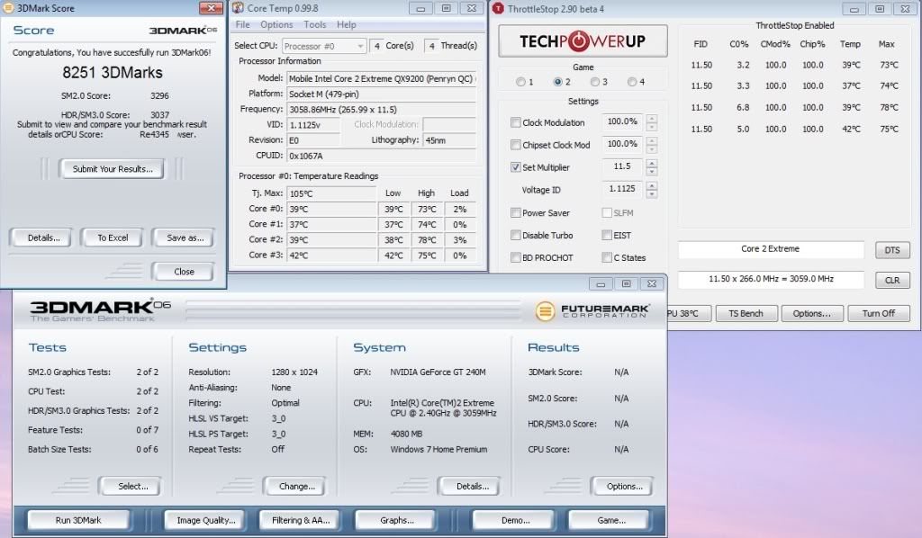
Task: Toggle the EIST checkbox
Action: pos(607,235)
